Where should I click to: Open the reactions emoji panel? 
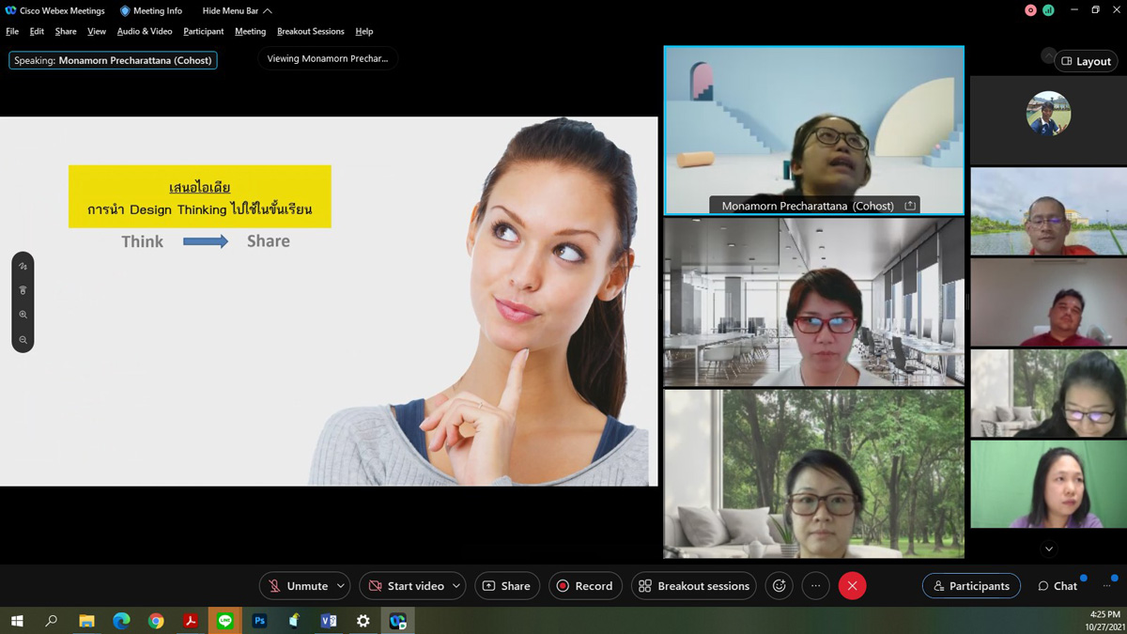coord(779,586)
